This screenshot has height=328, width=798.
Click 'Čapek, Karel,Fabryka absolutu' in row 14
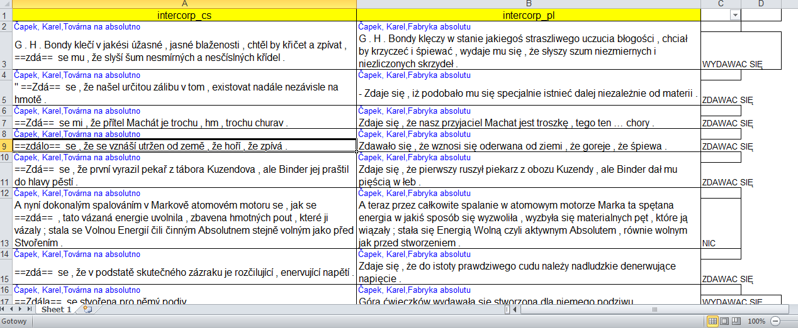pyautogui.click(x=414, y=254)
